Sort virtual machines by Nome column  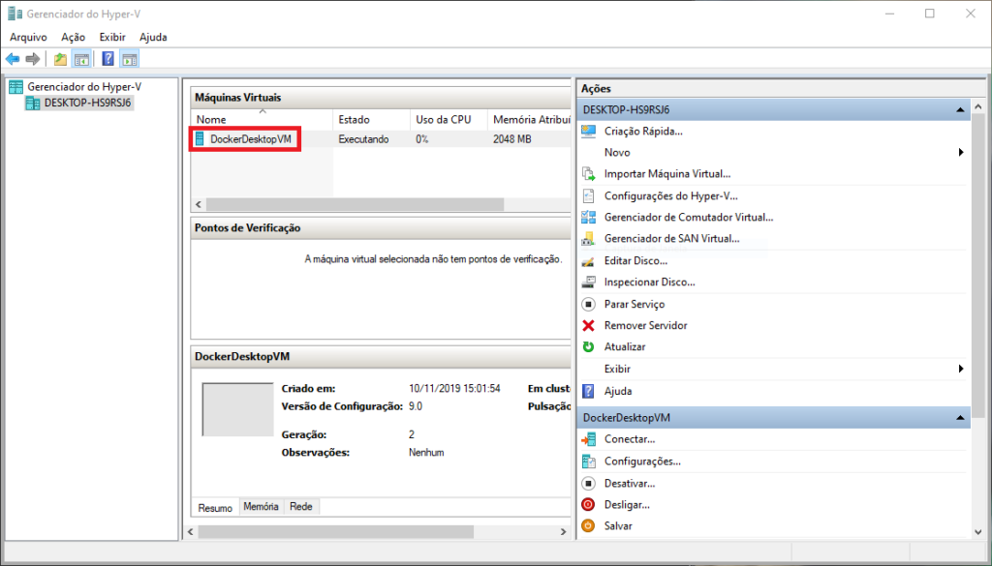[262, 119]
